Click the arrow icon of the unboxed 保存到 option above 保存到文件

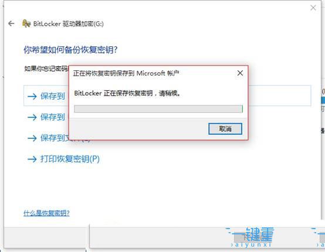click(32, 117)
